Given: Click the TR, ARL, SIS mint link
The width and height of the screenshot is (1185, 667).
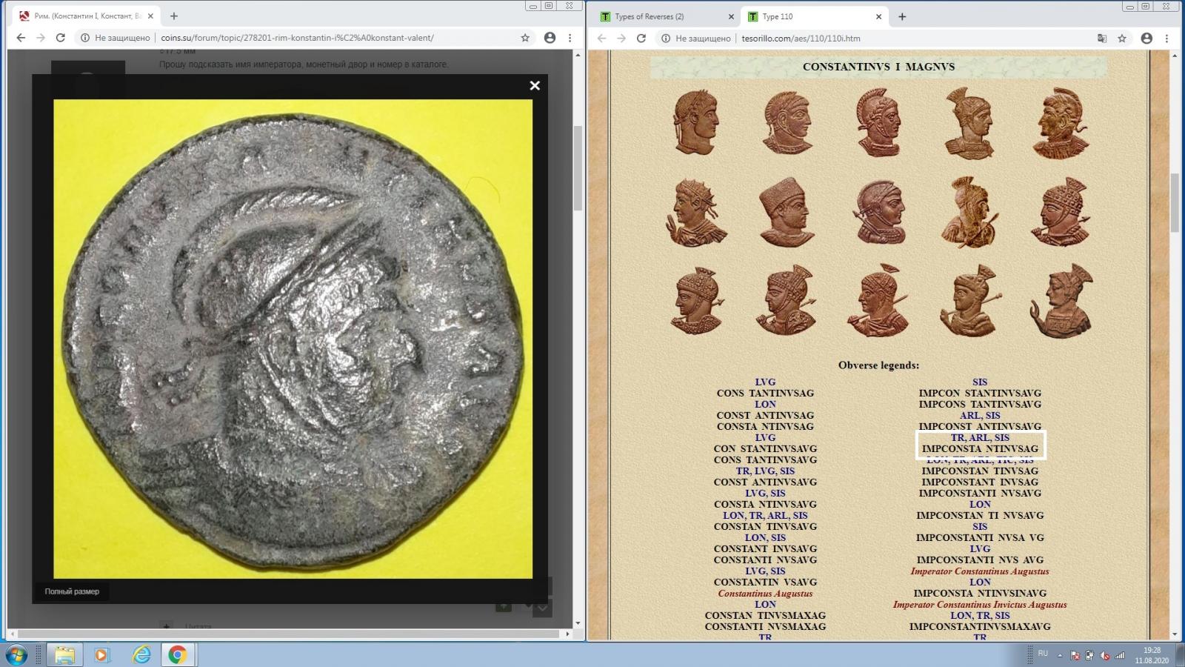Looking at the screenshot, I should [979, 437].
